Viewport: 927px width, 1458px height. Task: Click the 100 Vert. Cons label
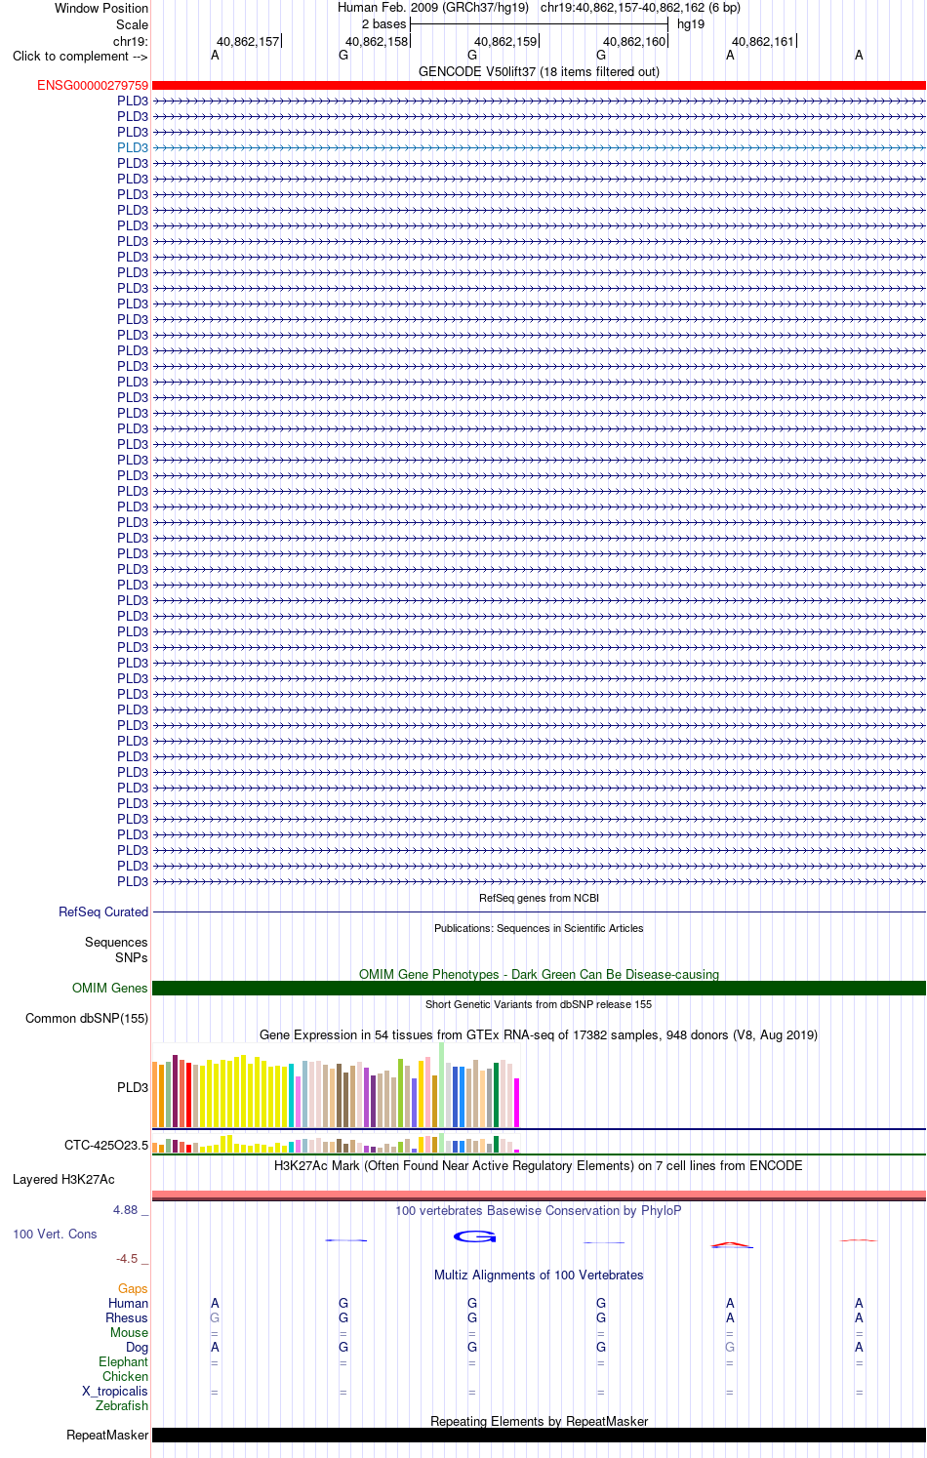[x=55, y=1235]
